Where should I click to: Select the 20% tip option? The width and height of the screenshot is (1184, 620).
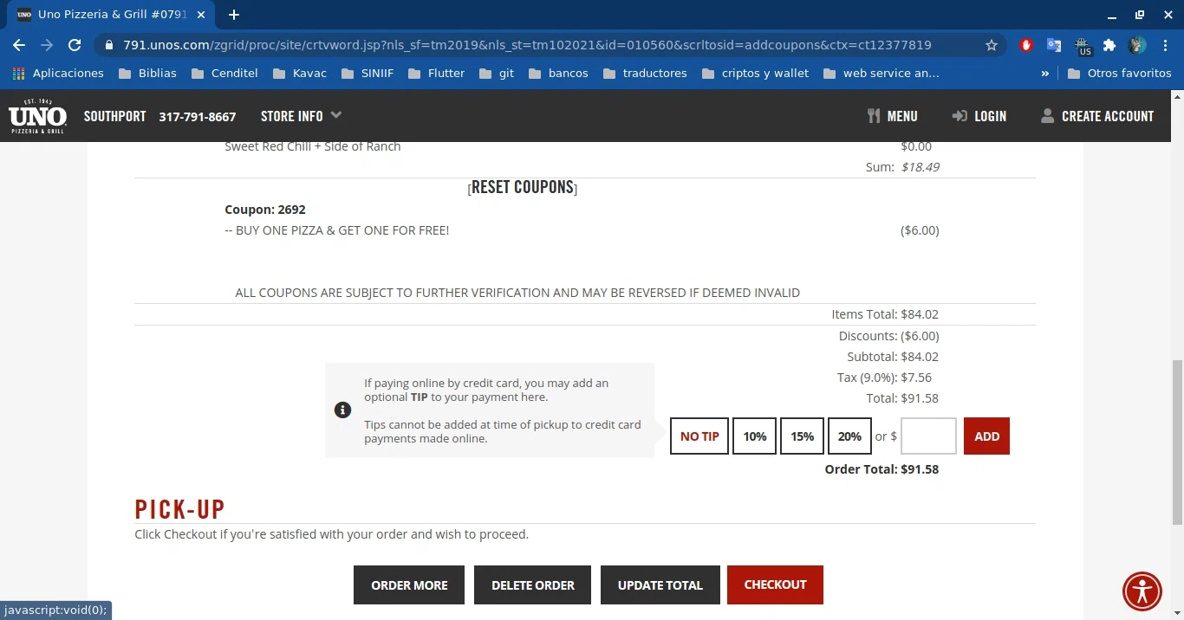click(849, 436)
